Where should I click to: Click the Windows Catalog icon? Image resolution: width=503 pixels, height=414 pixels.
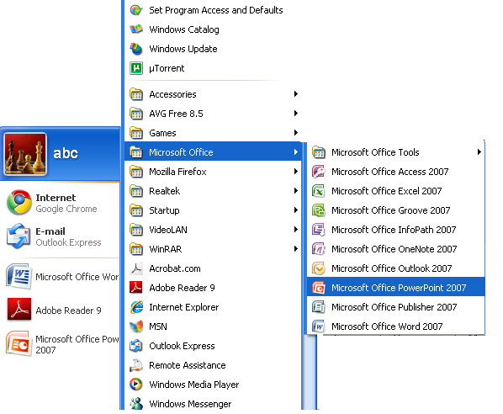coord(136,29)
